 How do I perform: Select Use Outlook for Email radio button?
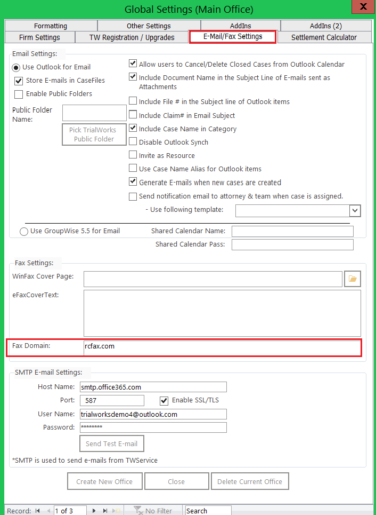coord(16,67)
